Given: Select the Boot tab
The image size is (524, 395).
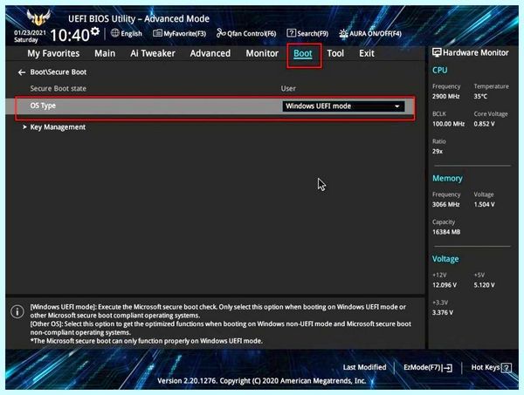Looking at the screenshot, I should pos(303,53).
